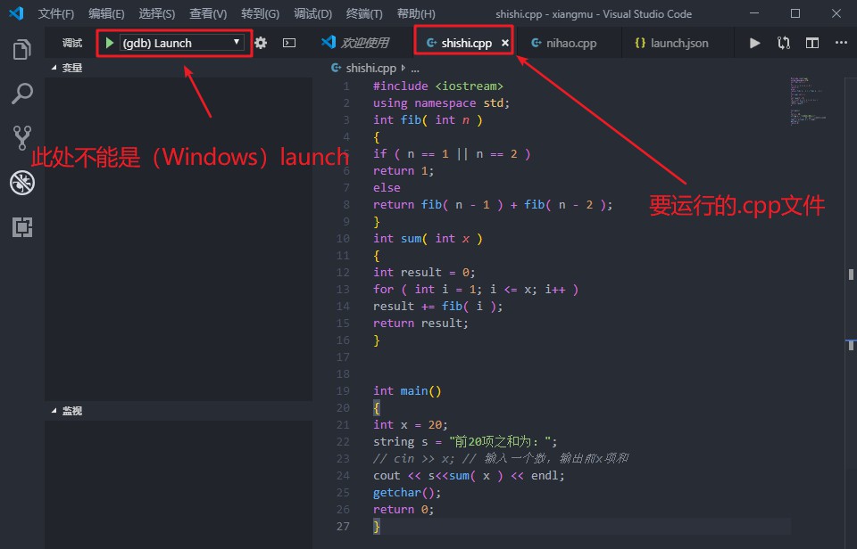Viewport: 857px width, 549px height.
Task: Click the 'int result = 0;' line
Action: [424, 273]
